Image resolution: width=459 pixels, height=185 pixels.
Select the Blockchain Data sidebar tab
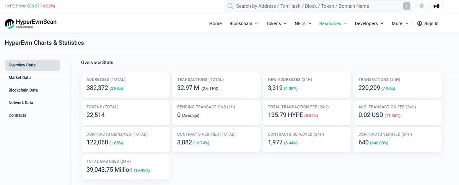pyautogui.click(x=23, y=90)
